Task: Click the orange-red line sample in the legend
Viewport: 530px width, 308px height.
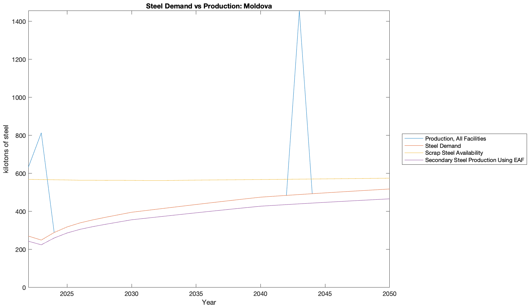Action: click(x=413, y=146)
